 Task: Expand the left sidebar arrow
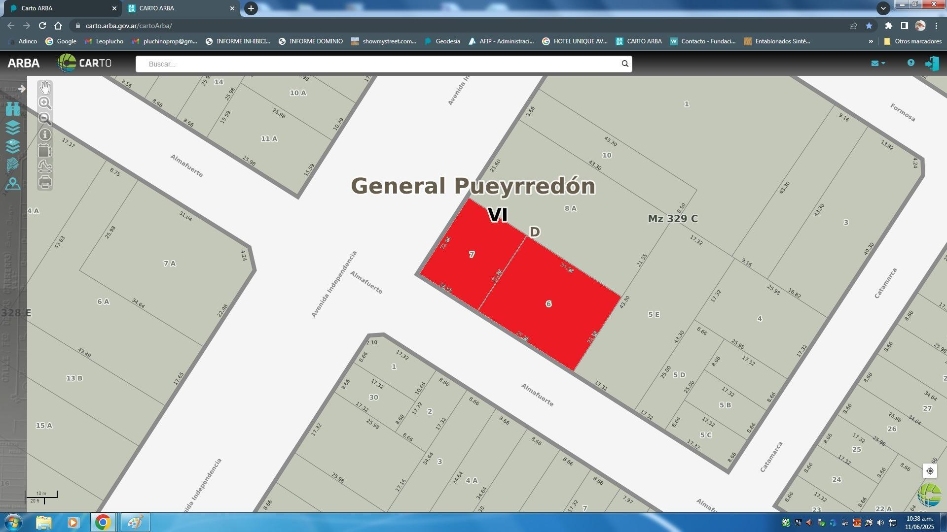22,89
